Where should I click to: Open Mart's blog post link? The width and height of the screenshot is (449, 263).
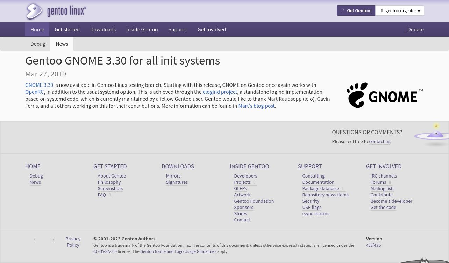point(256,106)
